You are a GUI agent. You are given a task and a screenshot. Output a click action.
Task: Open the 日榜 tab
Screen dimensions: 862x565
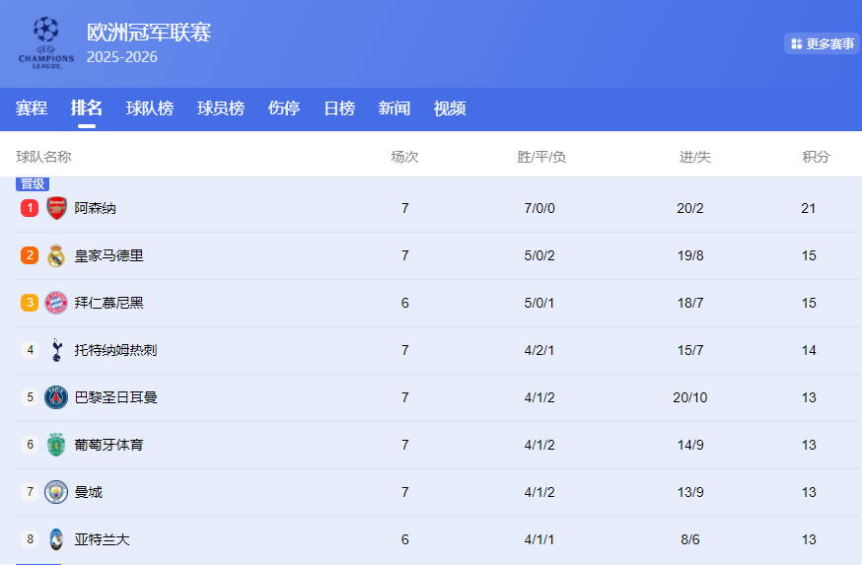click(339, 108)
